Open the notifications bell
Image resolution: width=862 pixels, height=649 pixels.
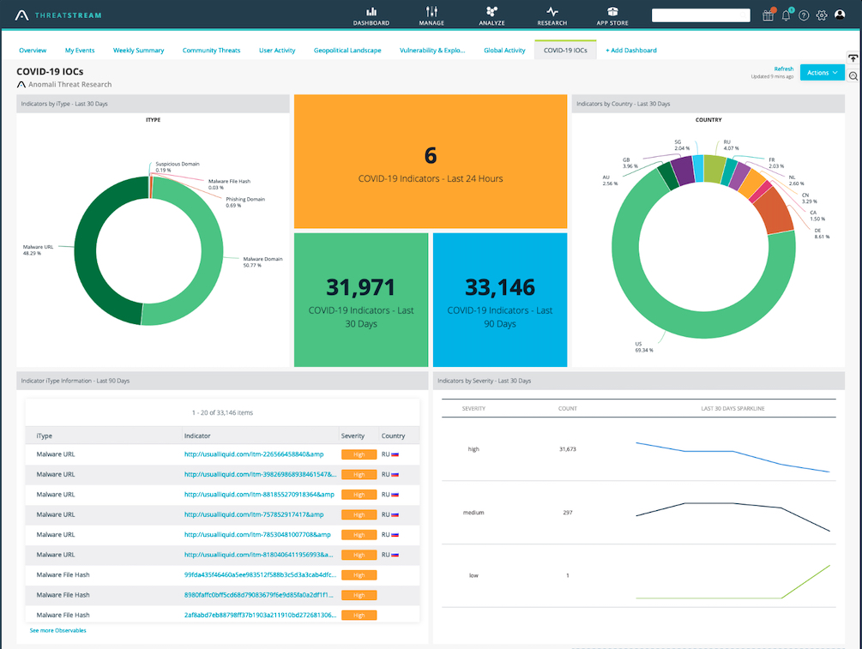point(786,15)
